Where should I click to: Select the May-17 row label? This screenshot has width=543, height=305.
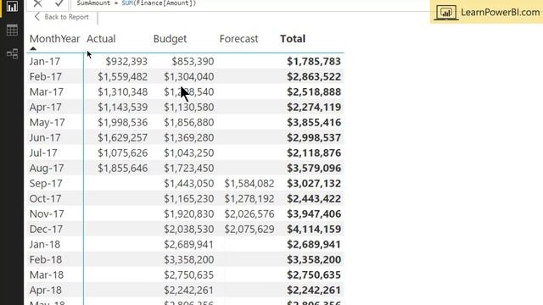(x=48, y=122)
